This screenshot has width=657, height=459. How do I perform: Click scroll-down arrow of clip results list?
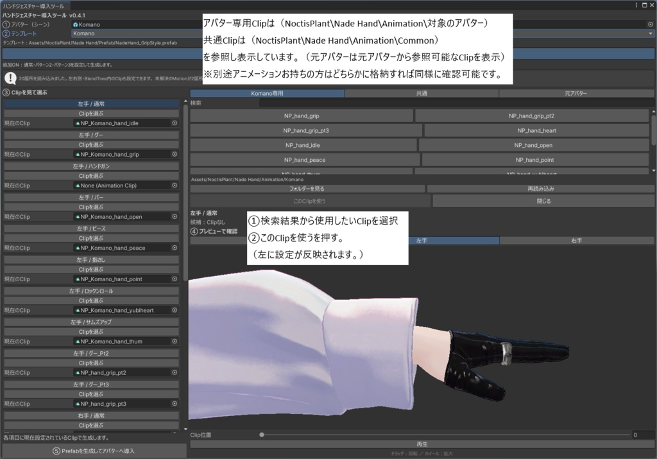pyautogui.click(x=653, y=171)
